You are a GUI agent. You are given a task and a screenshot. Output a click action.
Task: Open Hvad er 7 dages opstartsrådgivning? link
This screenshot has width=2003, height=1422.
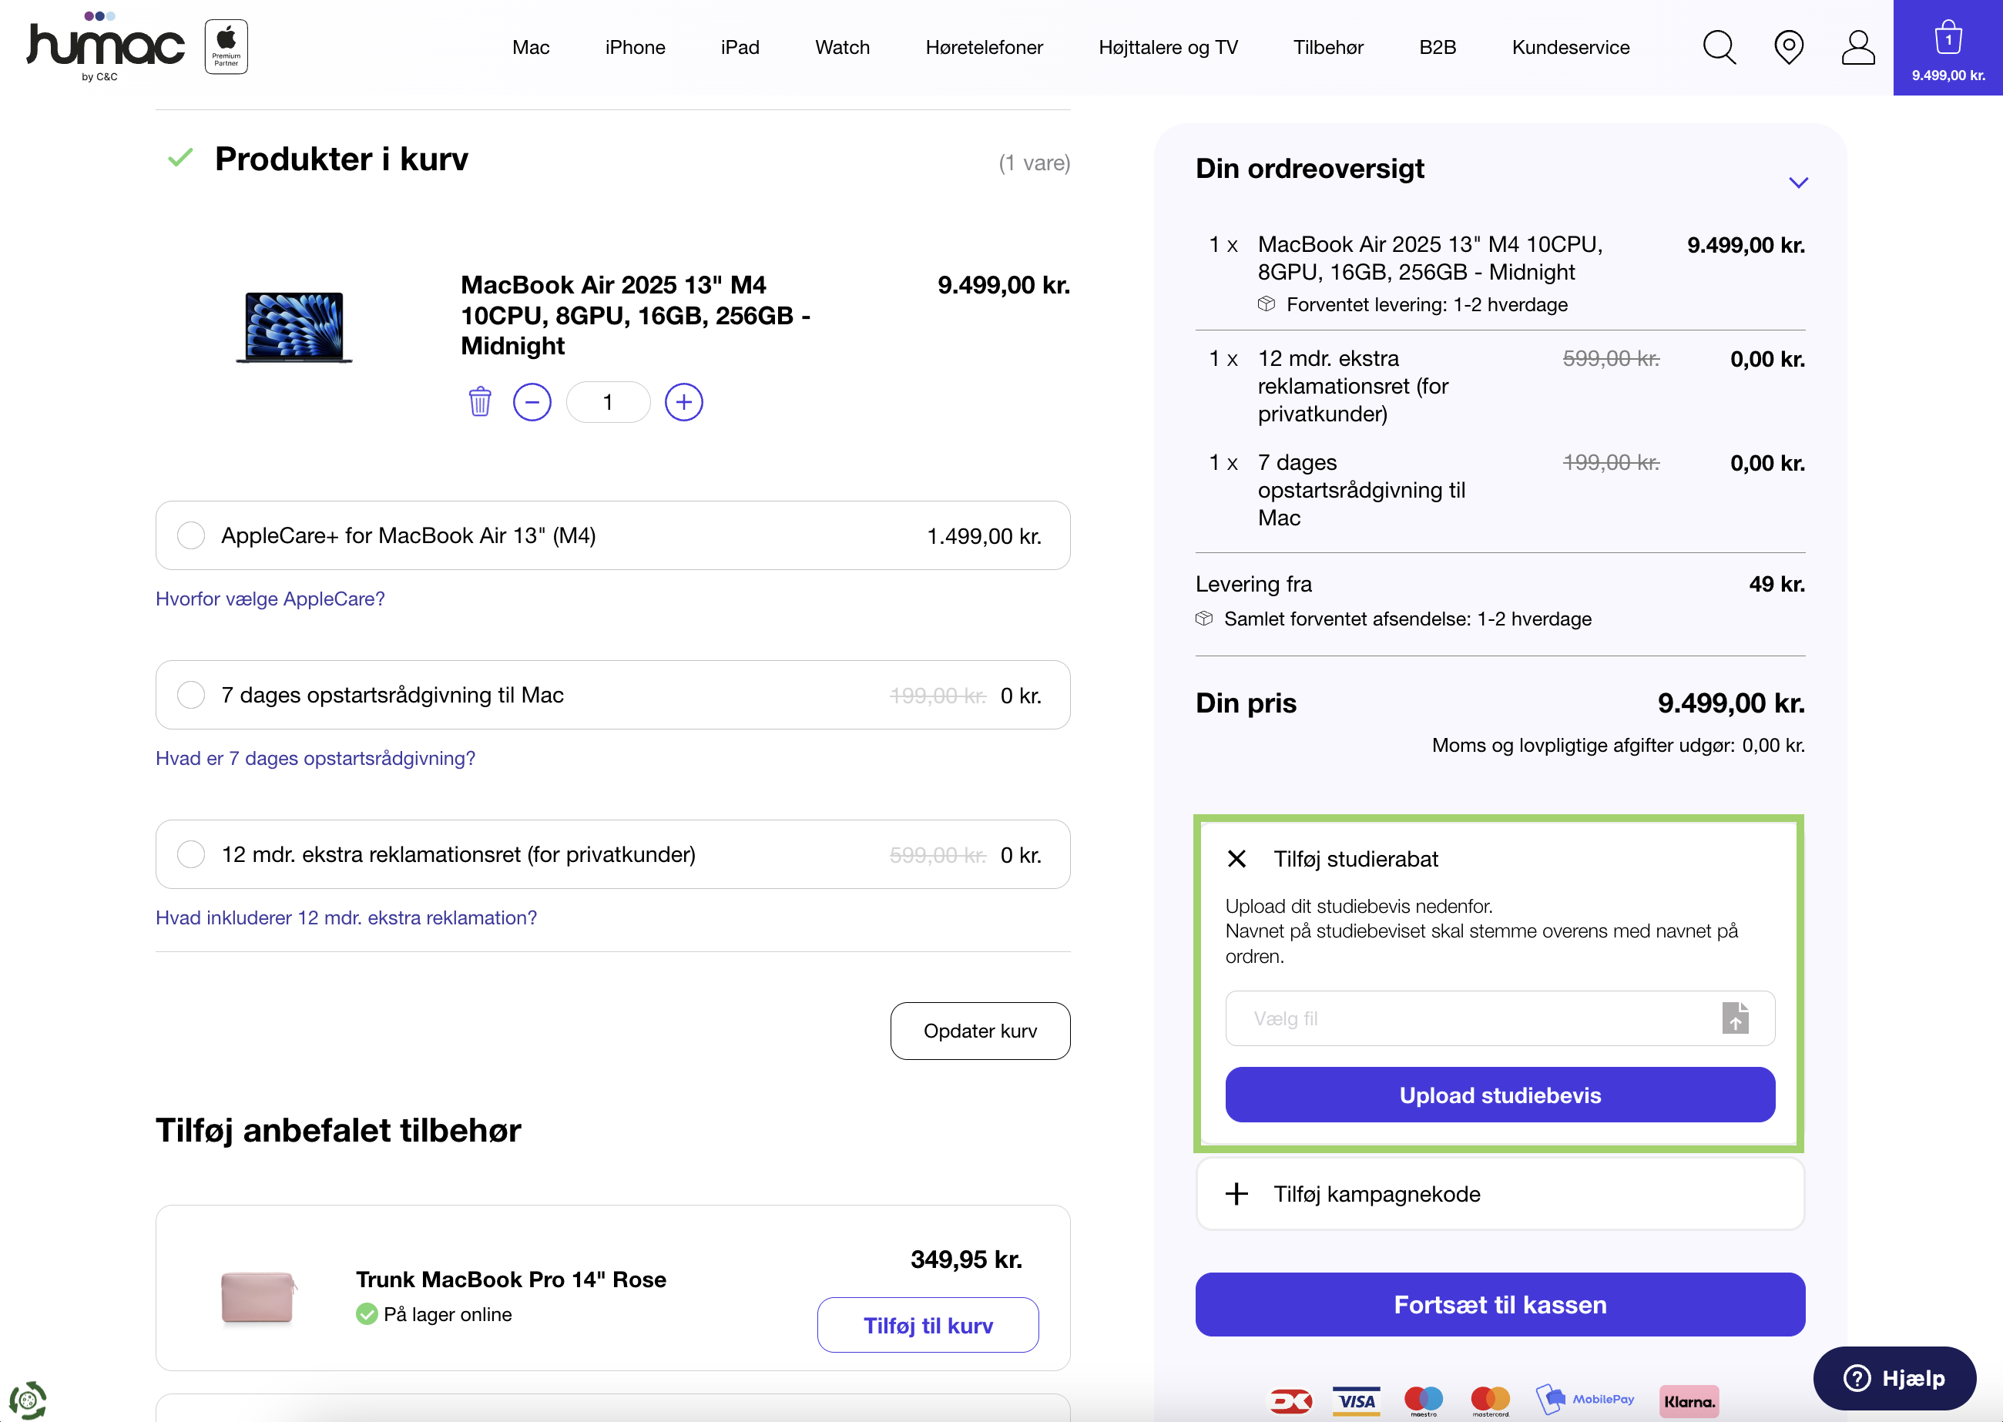(315, 758)
